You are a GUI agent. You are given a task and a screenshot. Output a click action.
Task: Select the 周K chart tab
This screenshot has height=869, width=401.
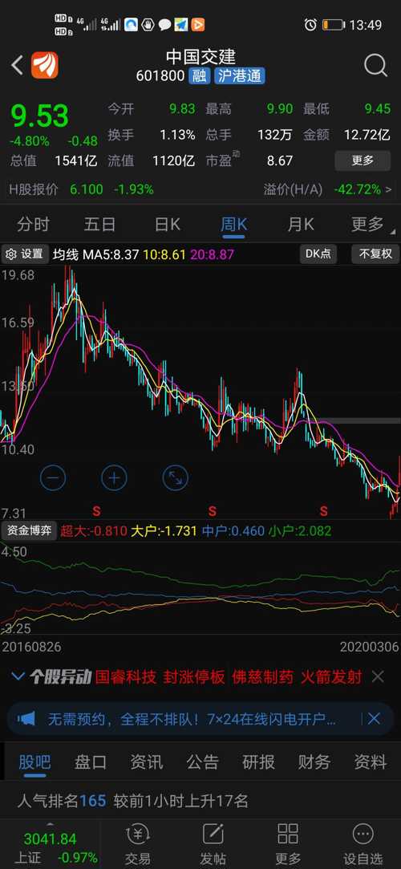point(233,224)
